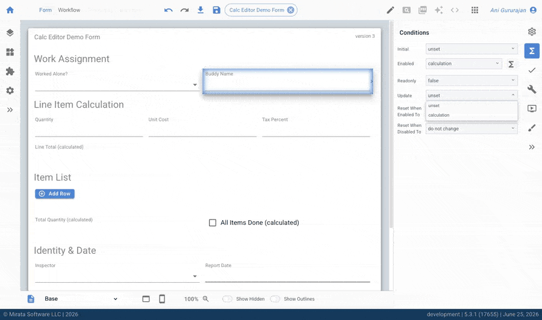Open the wrench tools panel
The width and height of the screenshot is (542, 320).
(x=532, y=90)
